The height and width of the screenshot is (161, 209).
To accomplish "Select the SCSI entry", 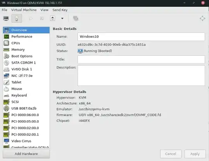I will click(26, 102).
